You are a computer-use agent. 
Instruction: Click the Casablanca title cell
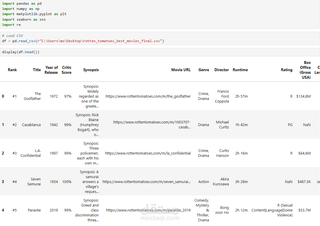(31, 125)
